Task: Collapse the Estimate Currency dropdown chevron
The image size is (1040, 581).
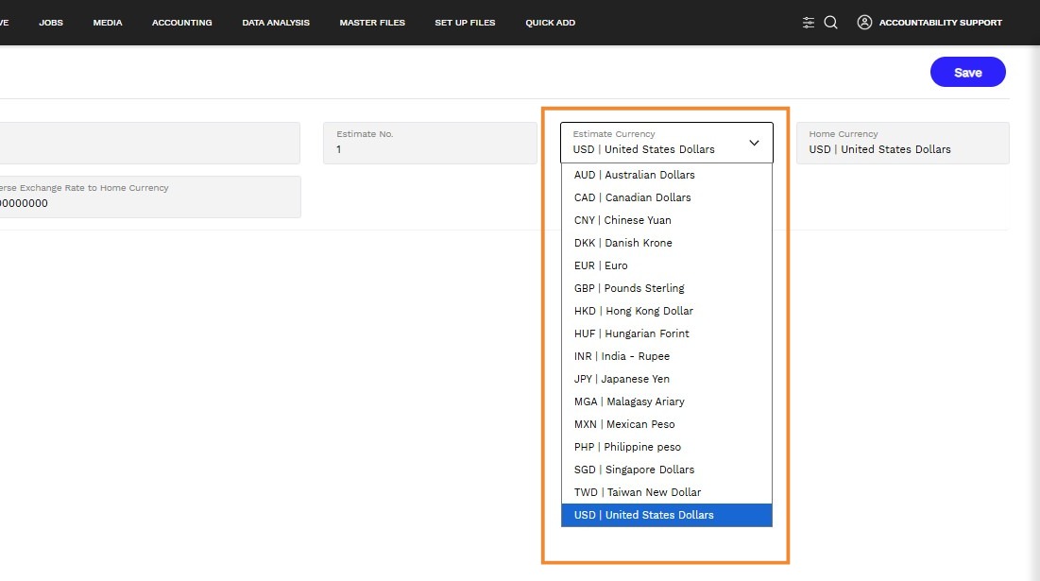Action: point(754,143)
